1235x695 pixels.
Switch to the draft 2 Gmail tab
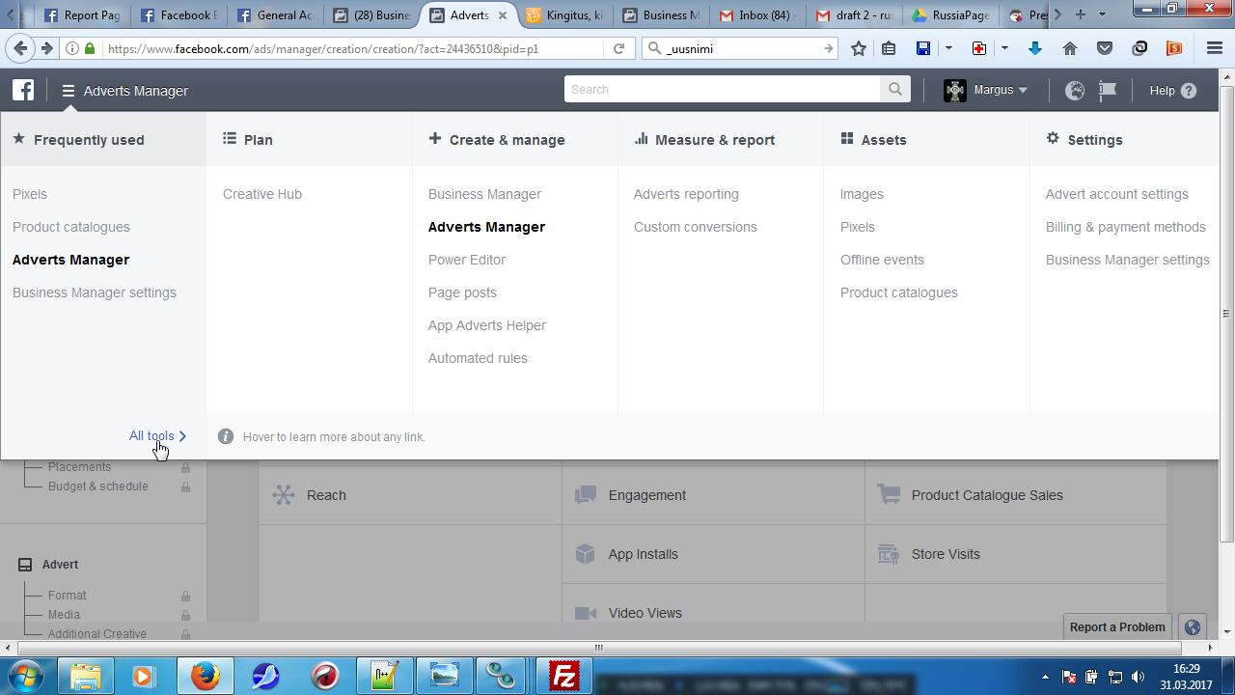pyautogui.click(x=853, y=15)
